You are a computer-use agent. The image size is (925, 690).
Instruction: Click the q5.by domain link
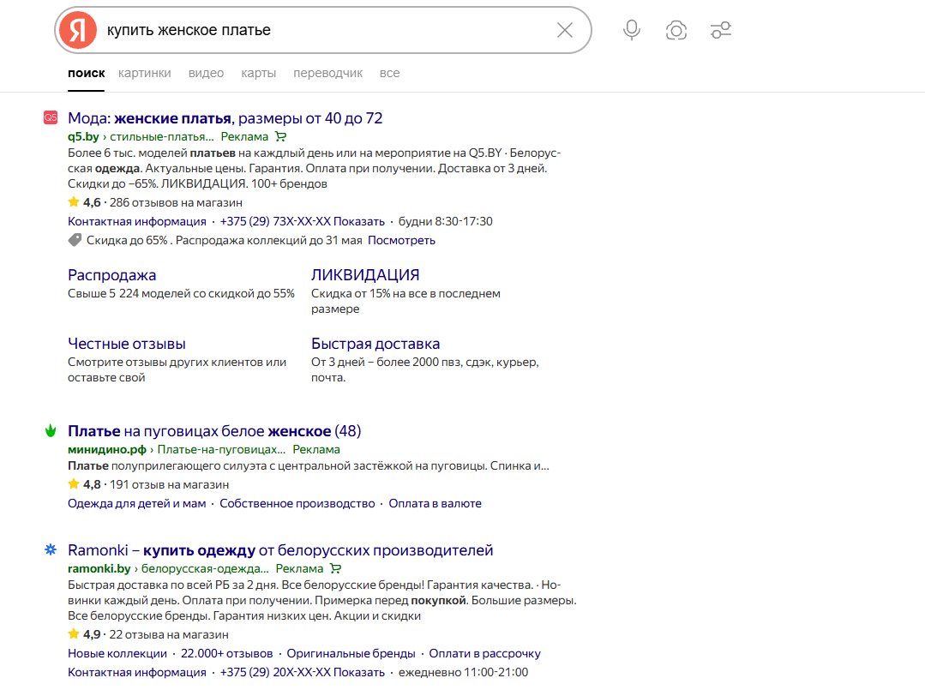[x=83, y=137]
